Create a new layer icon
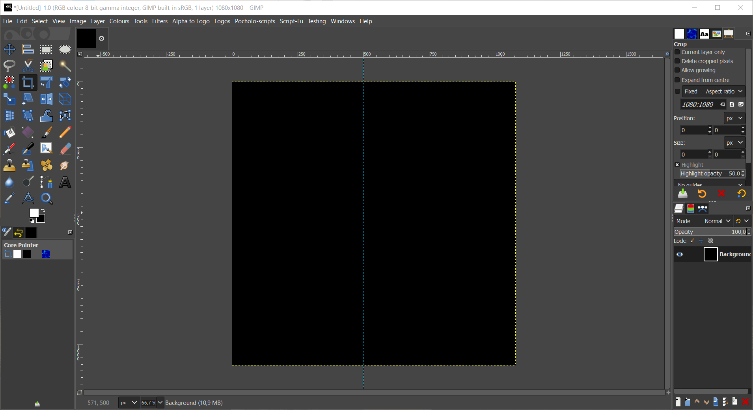This screenshot has height=410, width=753. (678, 402)
